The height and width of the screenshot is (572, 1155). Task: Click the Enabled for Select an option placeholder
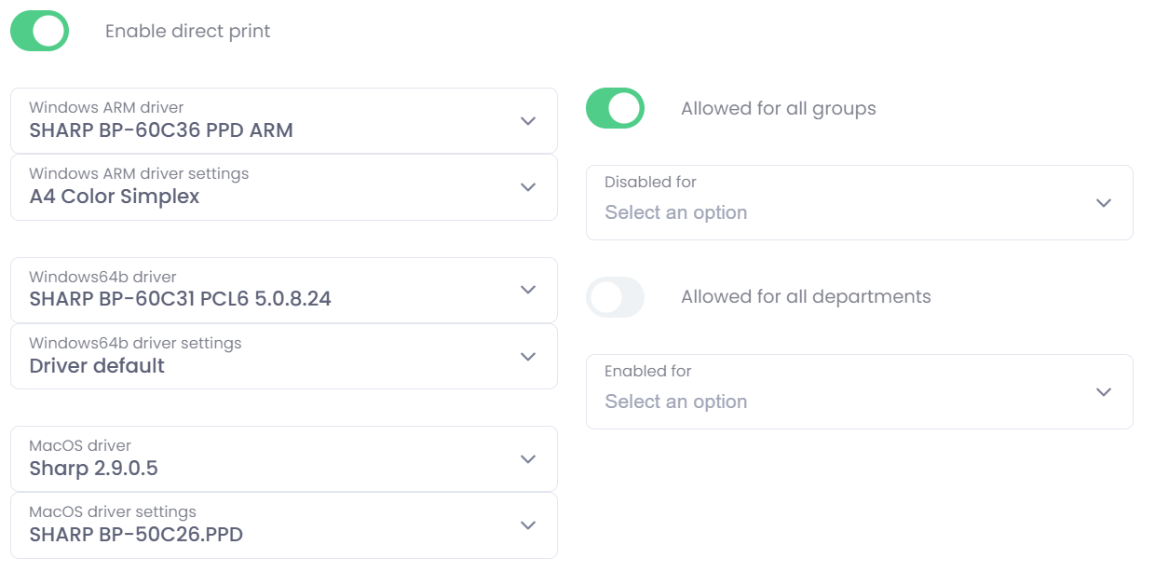[675, 402]
